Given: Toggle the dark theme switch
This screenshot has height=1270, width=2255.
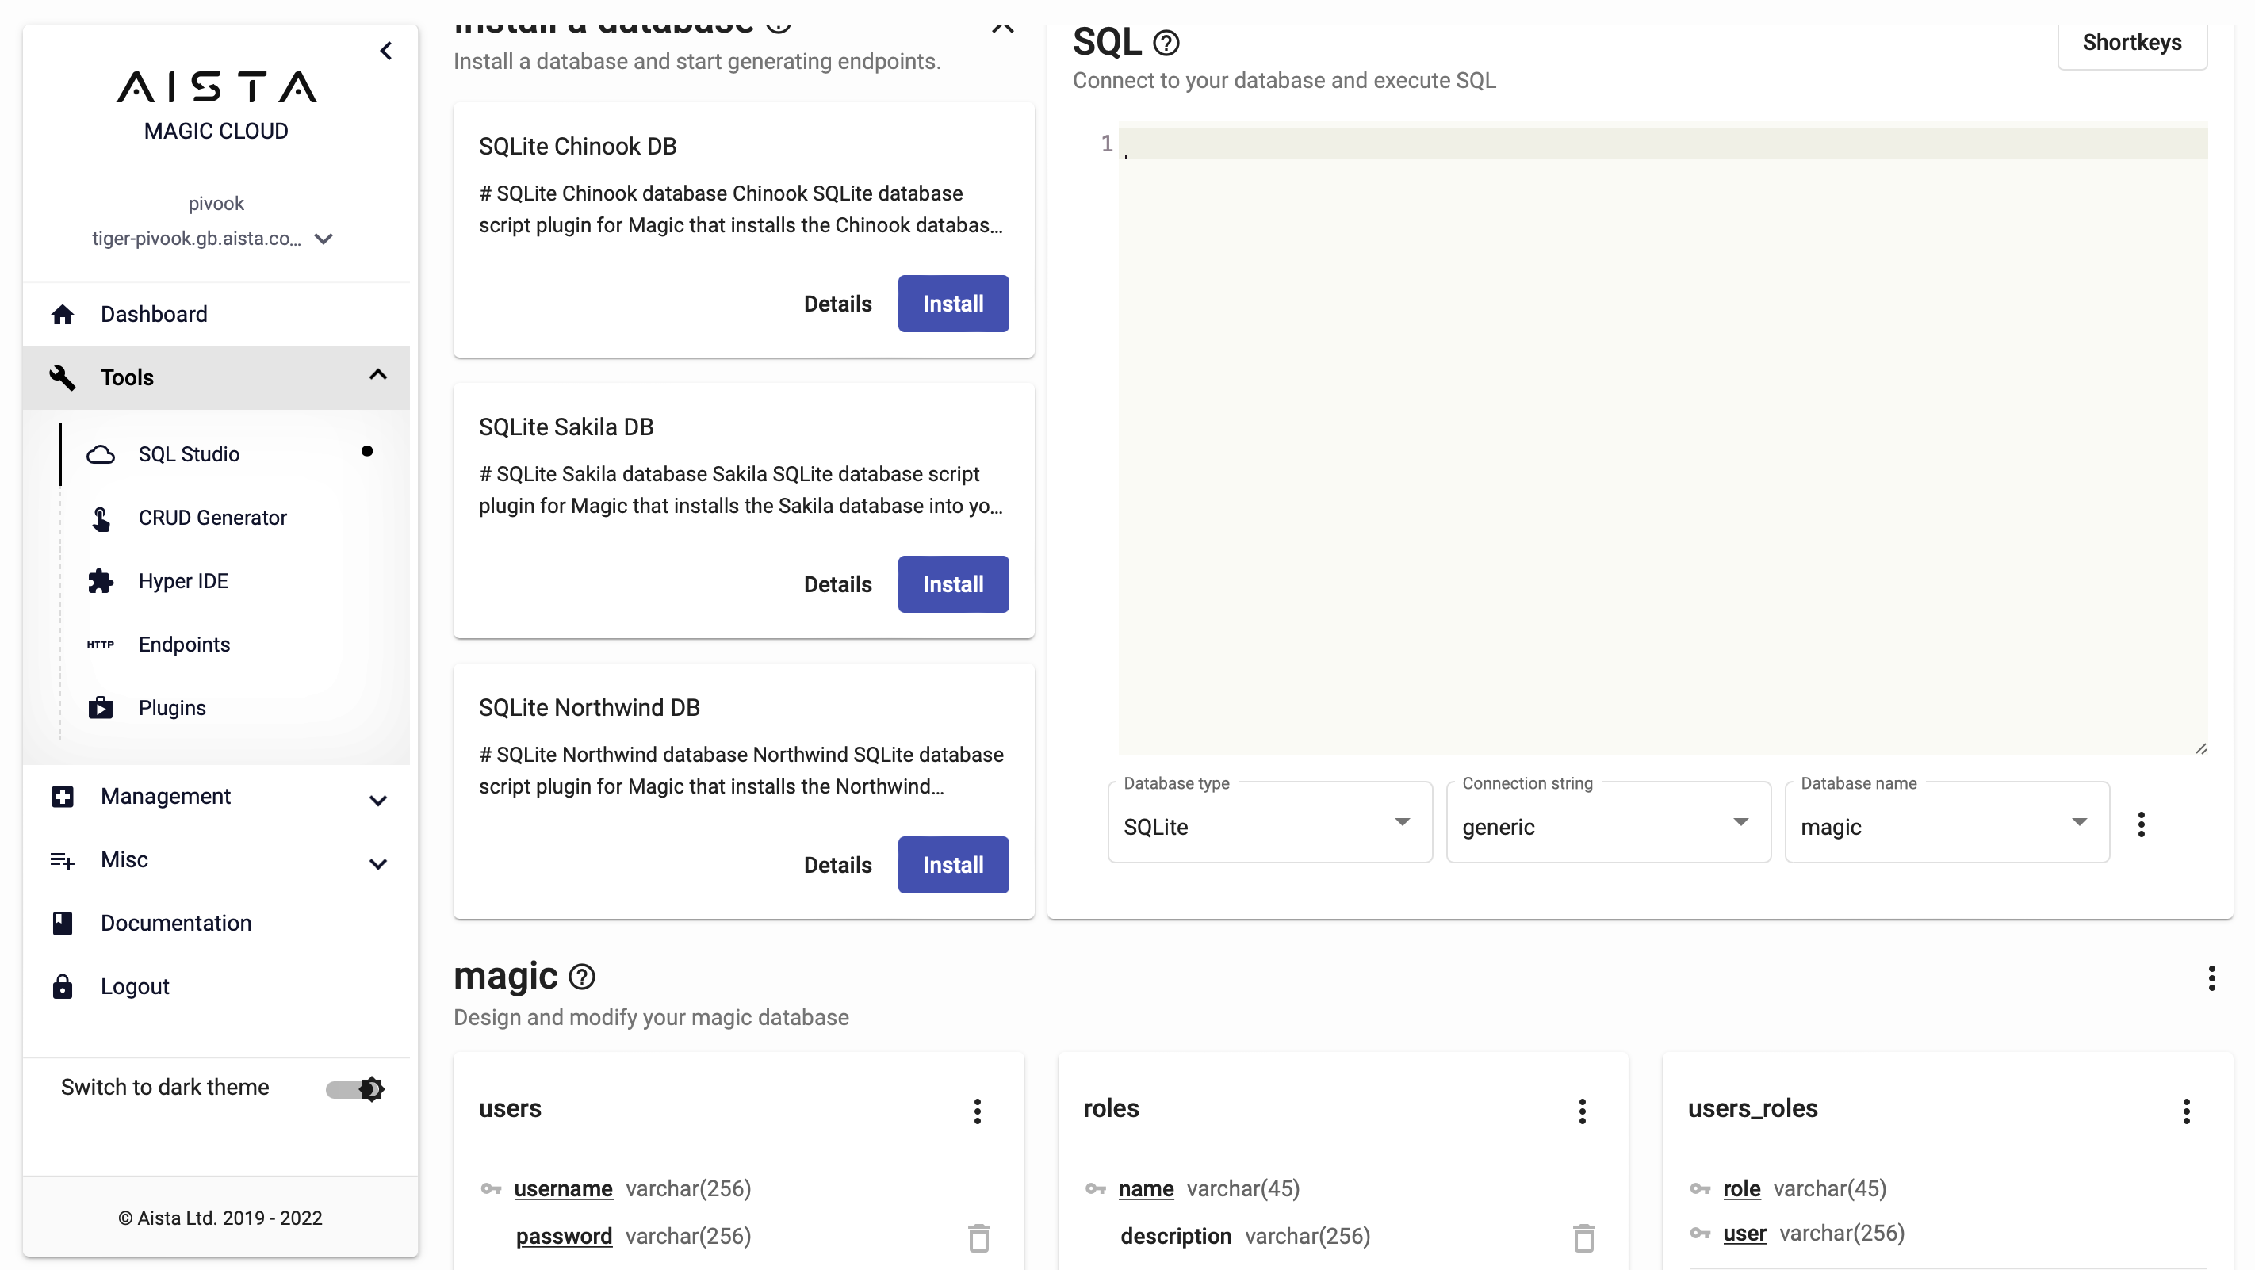Looking at the screenshot, I should [355, 1088].
